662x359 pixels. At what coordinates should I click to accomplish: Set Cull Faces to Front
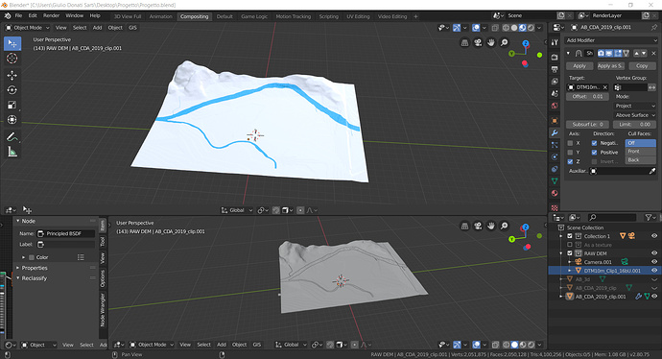coord(640,152)
